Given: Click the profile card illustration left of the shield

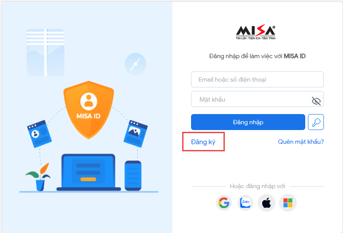Looking at the screenshot, I should tap(40, 134).
